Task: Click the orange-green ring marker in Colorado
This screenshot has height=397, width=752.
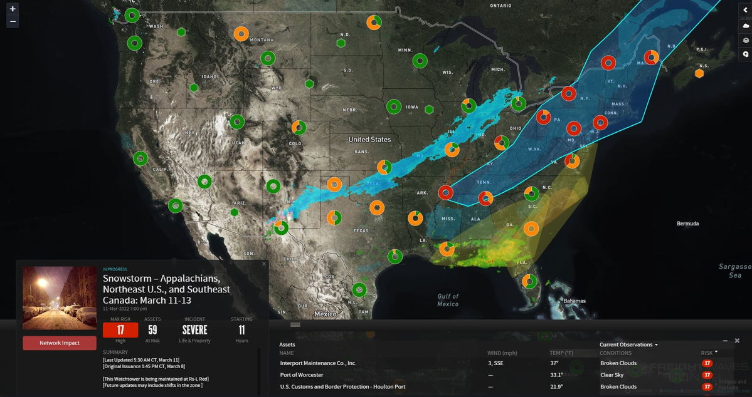Action: pos(299,127)
